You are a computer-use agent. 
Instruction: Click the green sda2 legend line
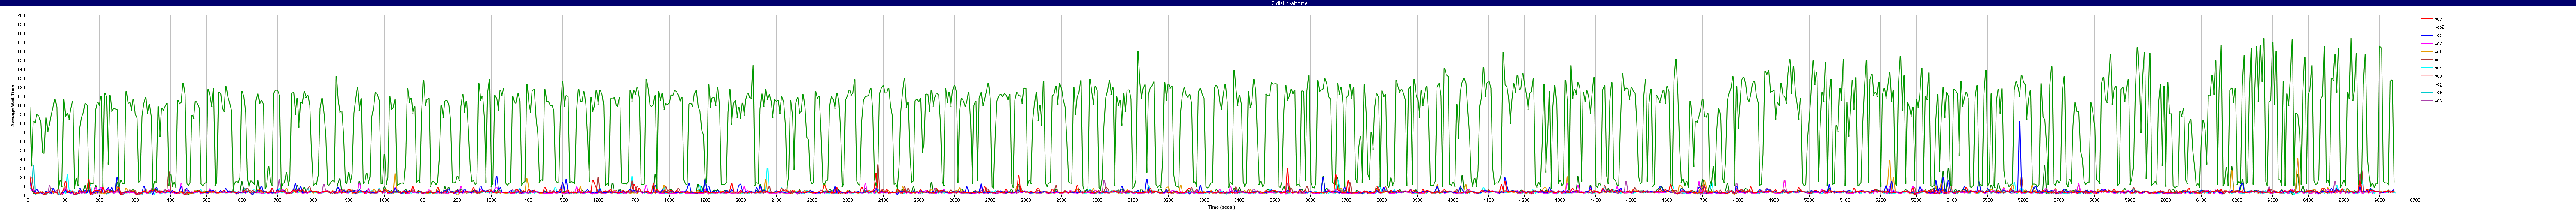click(x=2427, y=27)
